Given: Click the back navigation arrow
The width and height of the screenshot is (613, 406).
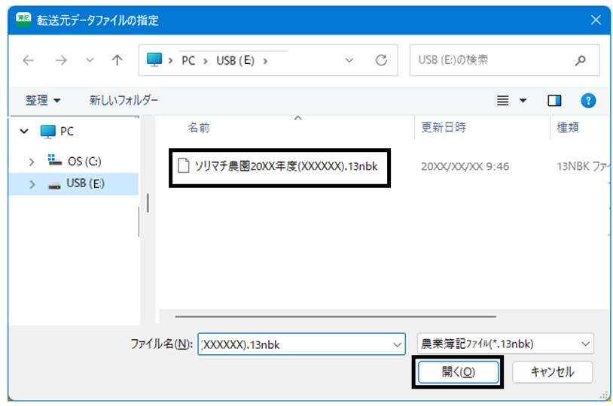Looking at the screenshot, I should (28, 60).
